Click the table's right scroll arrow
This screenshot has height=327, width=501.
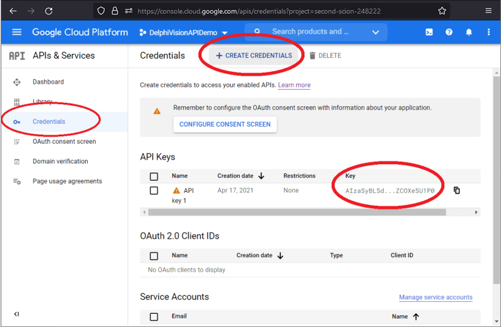pyautogui.click(x=476, y=212)
